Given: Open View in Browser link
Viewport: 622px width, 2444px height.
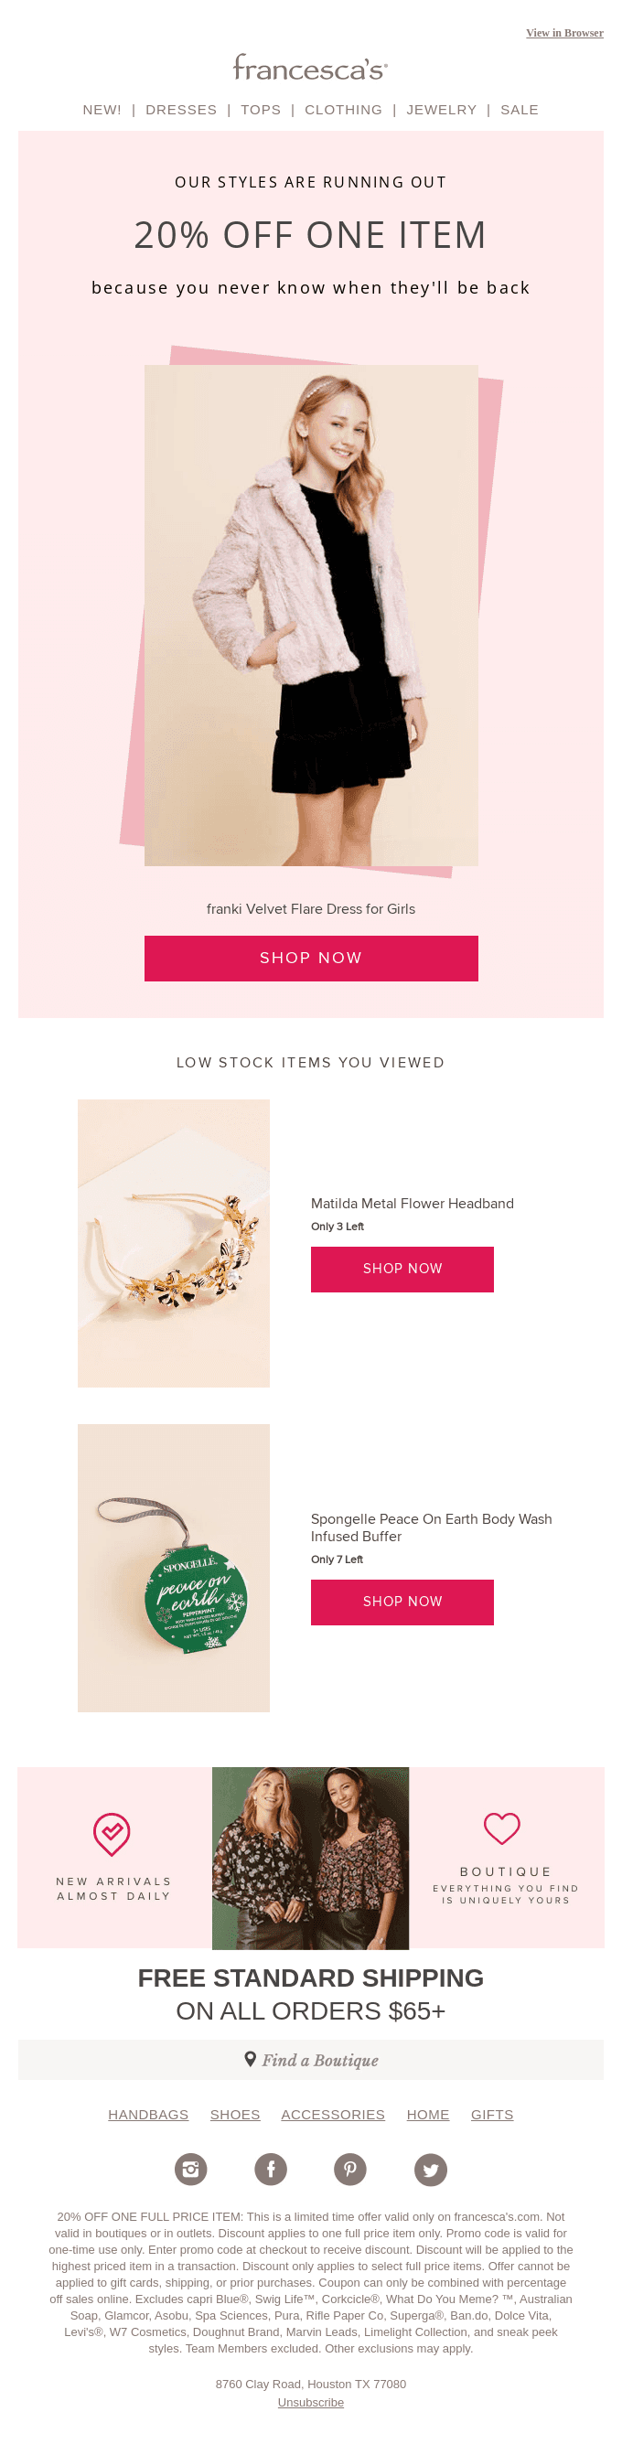Looking at the screenshot, I should click(564, 33).
